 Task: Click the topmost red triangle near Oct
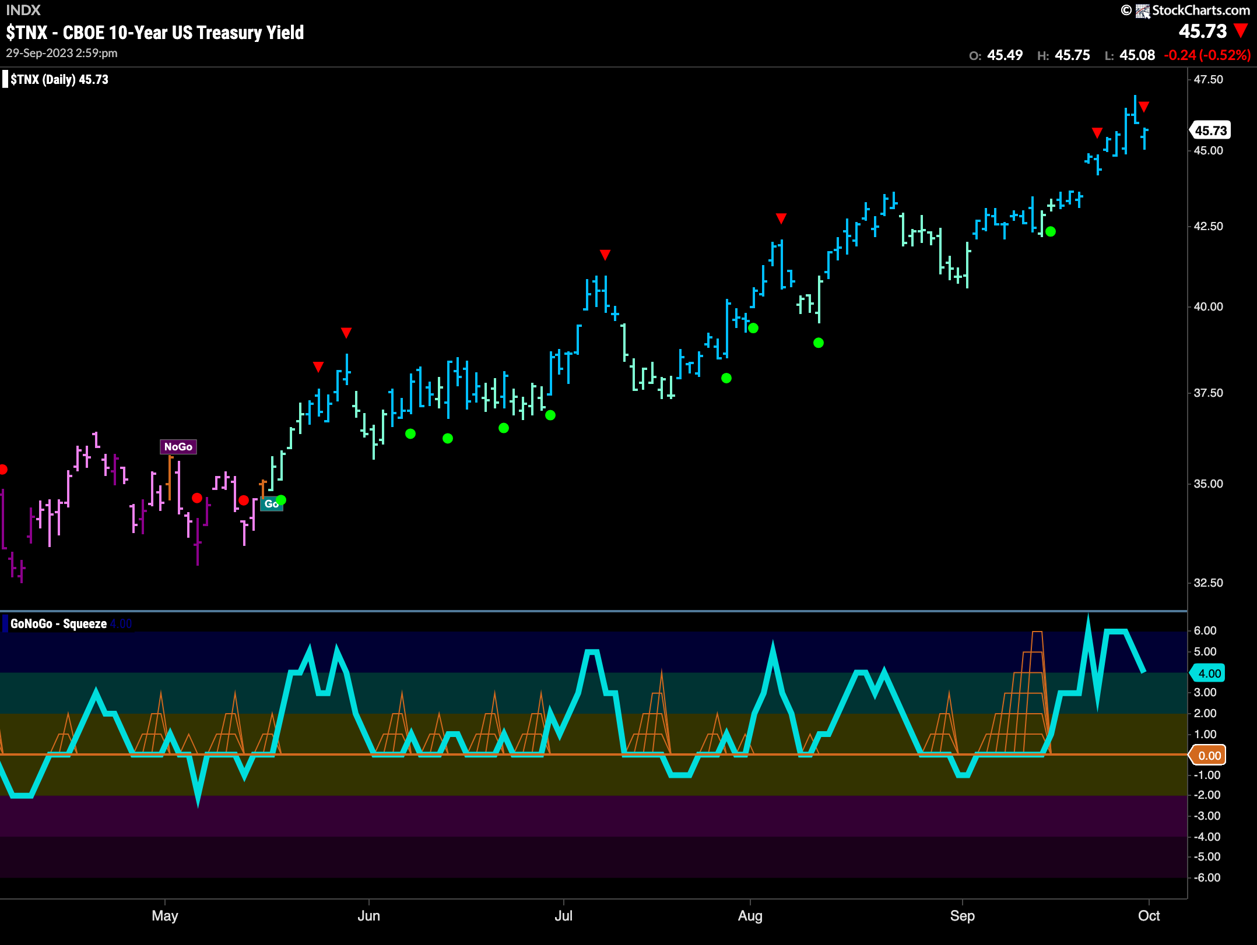tap(1144, 107)
